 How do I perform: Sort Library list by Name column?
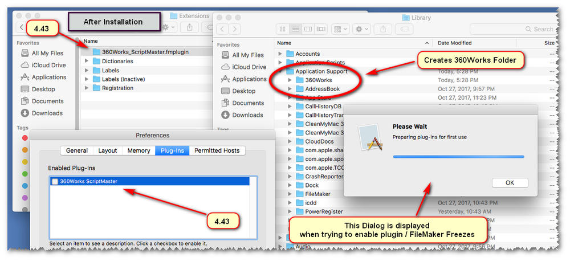(x=353, y=43)
